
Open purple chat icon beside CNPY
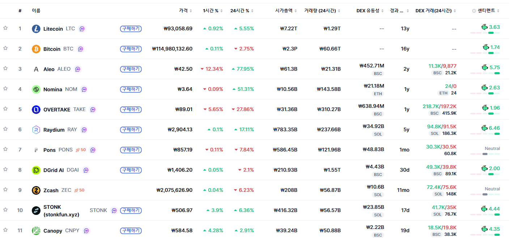coord(86,230)
